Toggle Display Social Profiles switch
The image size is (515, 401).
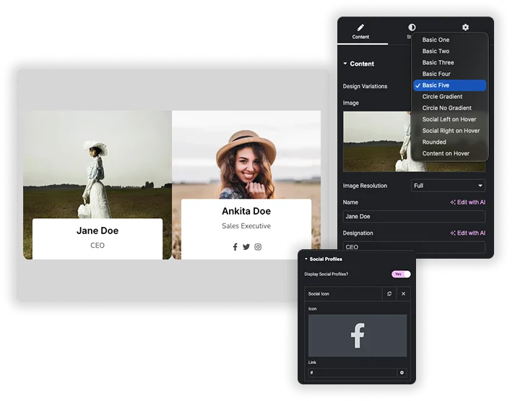coord(401,275)
